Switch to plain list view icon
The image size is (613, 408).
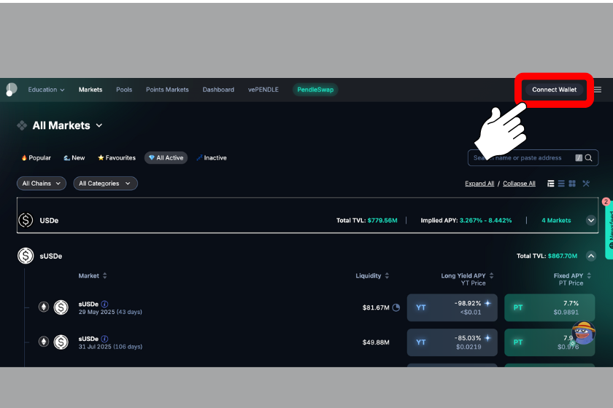[x=561, y=184]
